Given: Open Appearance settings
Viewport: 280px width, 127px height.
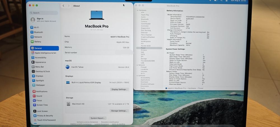Looking at the screenshot, I should [x=39, y=62].
